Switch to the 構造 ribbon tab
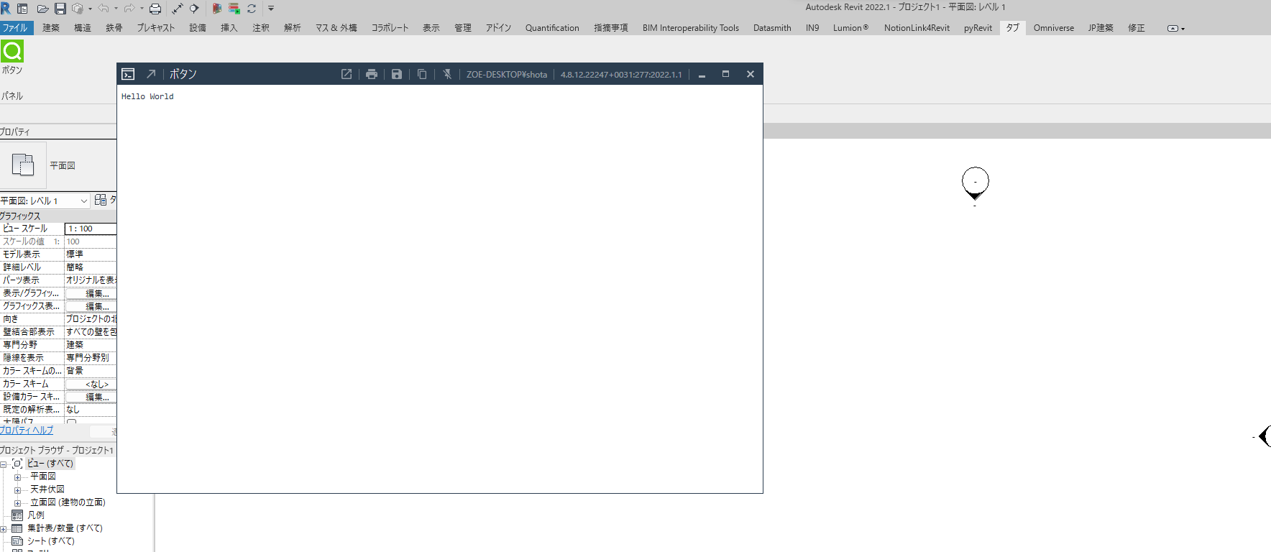This screenshot has height=552, width=1271. pos(83,28)
